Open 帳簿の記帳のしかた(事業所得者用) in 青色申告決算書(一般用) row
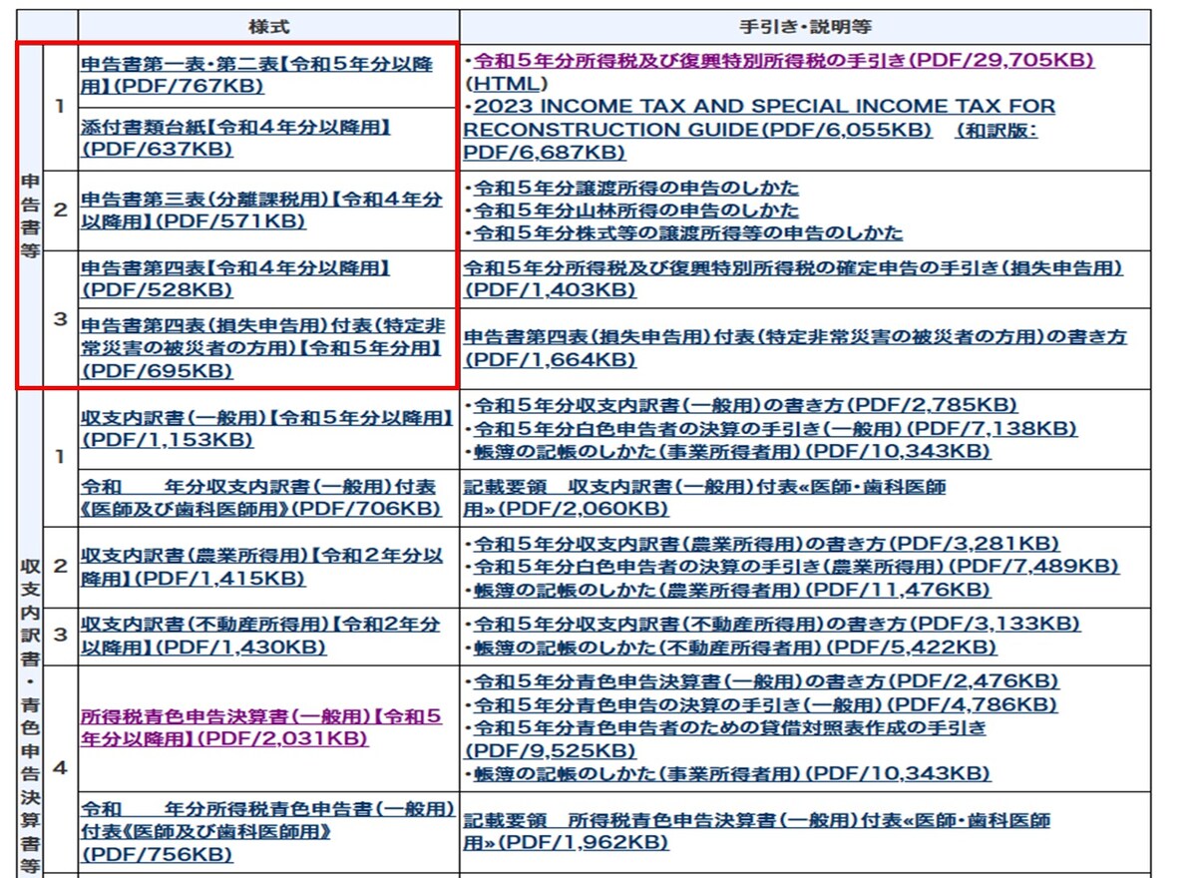 pyautogui.click(x=731, y=774)
